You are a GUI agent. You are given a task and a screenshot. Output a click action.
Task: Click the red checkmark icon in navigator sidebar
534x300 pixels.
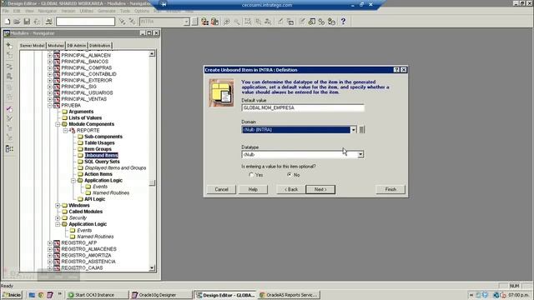[9, 109]
